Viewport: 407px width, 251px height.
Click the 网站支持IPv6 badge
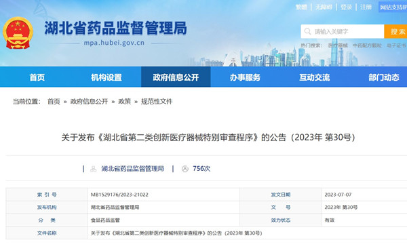click(x=393, y=7)
